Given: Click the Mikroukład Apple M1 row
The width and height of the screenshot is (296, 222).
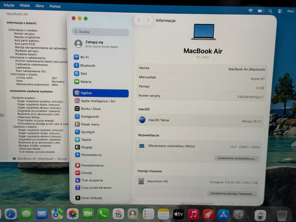Looking at the screenshot, I should [201, 78].
